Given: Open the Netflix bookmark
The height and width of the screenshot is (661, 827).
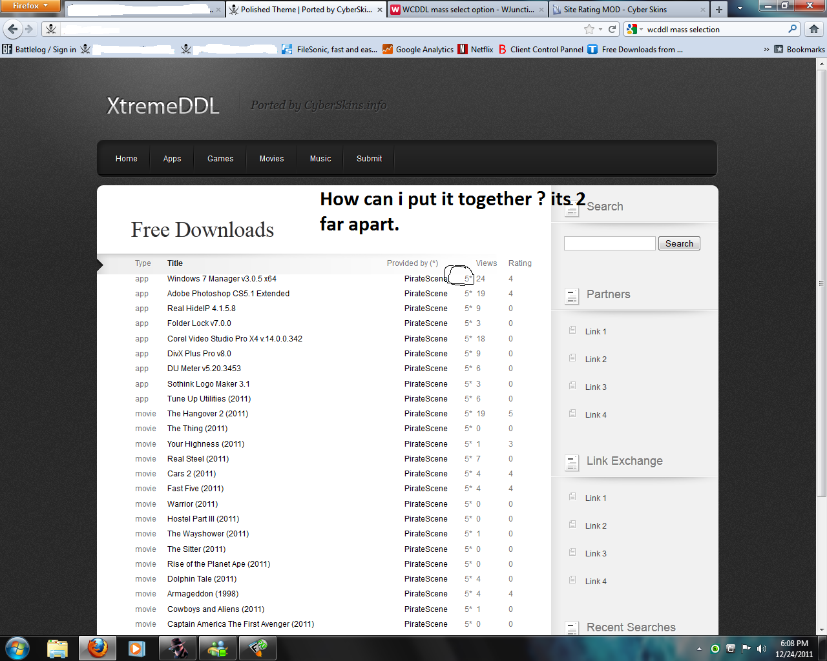Looking at the screenshot, I should [476, 50].
